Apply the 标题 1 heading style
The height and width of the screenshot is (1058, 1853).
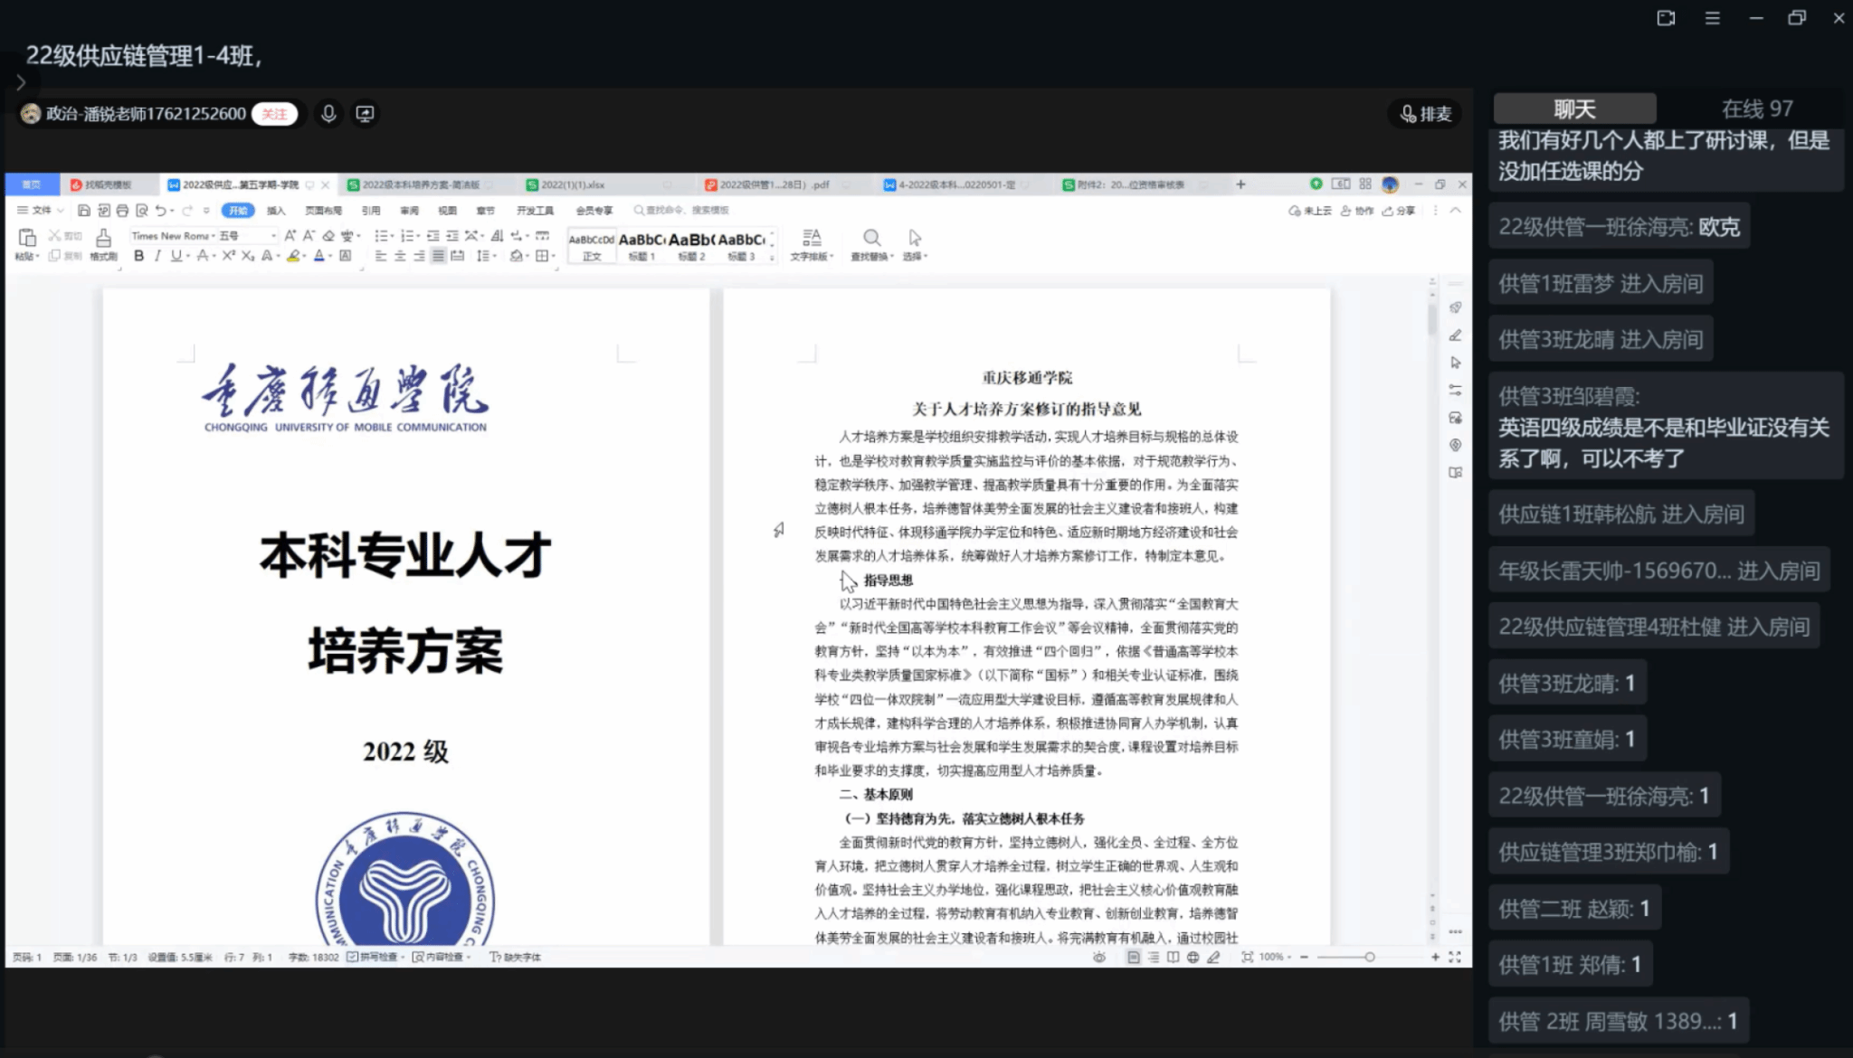point(641,245)
